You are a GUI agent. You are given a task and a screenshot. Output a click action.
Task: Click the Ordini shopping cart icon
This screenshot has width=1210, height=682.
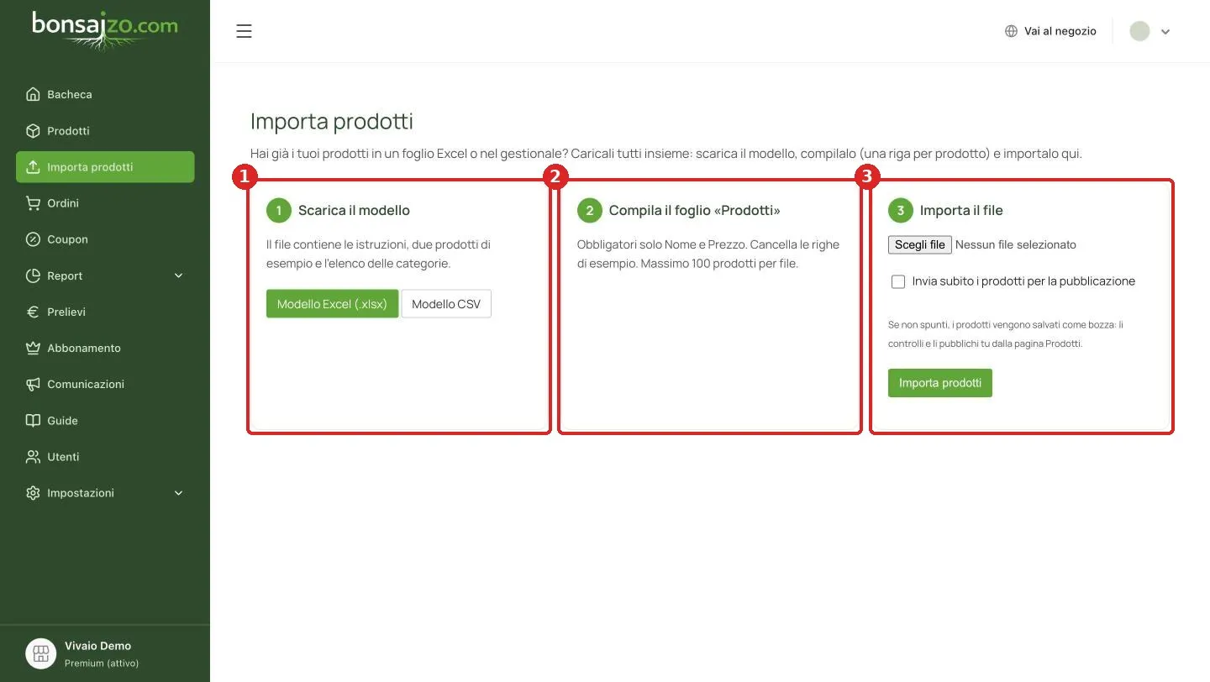tap(33, 202)
